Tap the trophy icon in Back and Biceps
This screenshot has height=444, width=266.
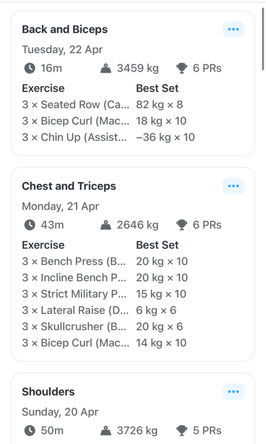[x=181, y=68]
